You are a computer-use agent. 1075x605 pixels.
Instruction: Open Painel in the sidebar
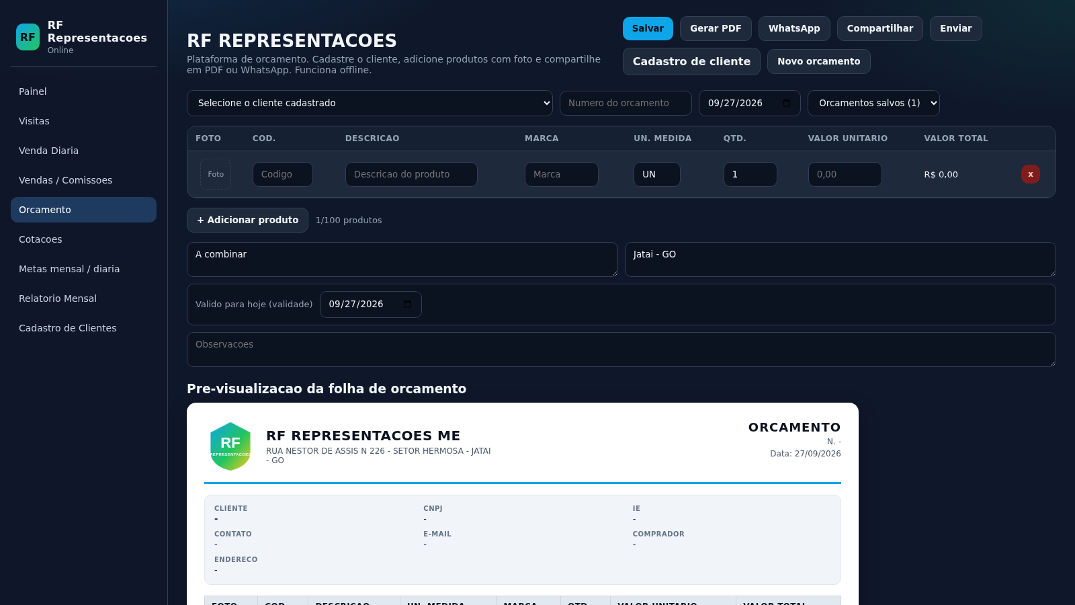(x=83, y=91)
